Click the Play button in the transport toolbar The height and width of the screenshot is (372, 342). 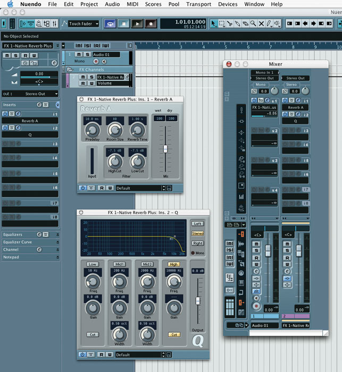pyautogui.click(x=137, y=23)
